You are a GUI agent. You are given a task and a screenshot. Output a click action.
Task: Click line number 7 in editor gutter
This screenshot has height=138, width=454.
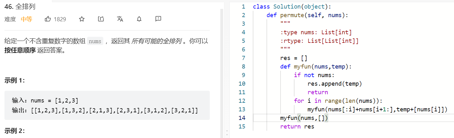[243, 58]
